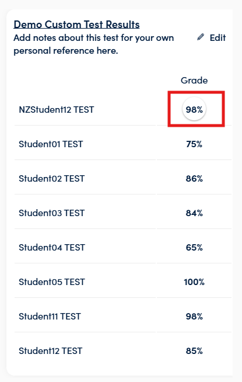The width and height of the screenshot is (242, 382).
Task: Select the Student02 TEST name
Action: click(x=52, y=179)
